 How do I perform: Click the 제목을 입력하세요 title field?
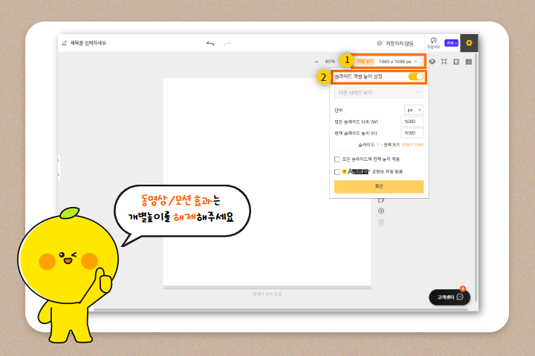(88, 43)
